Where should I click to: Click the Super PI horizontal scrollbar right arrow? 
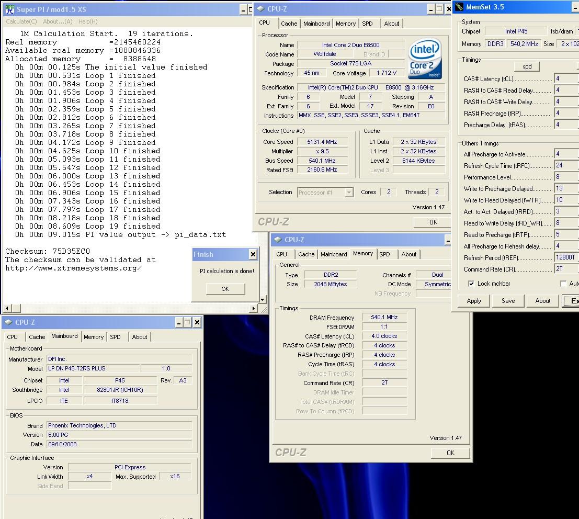(254, 308)
